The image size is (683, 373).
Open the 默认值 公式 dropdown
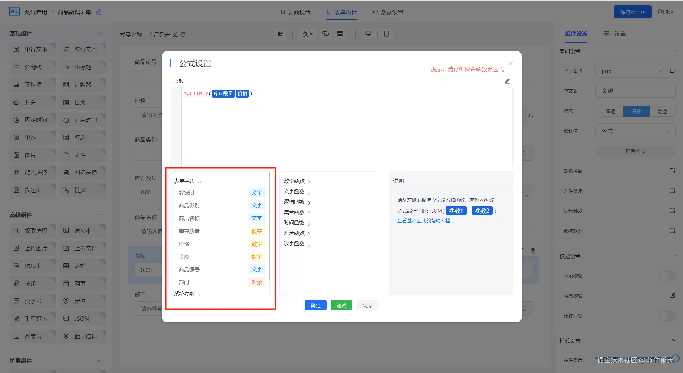pyautogui.click(x=635, y=131)
